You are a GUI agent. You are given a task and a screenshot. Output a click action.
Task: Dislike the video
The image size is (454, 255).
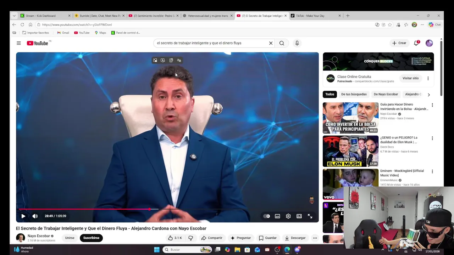coord(190,238)
